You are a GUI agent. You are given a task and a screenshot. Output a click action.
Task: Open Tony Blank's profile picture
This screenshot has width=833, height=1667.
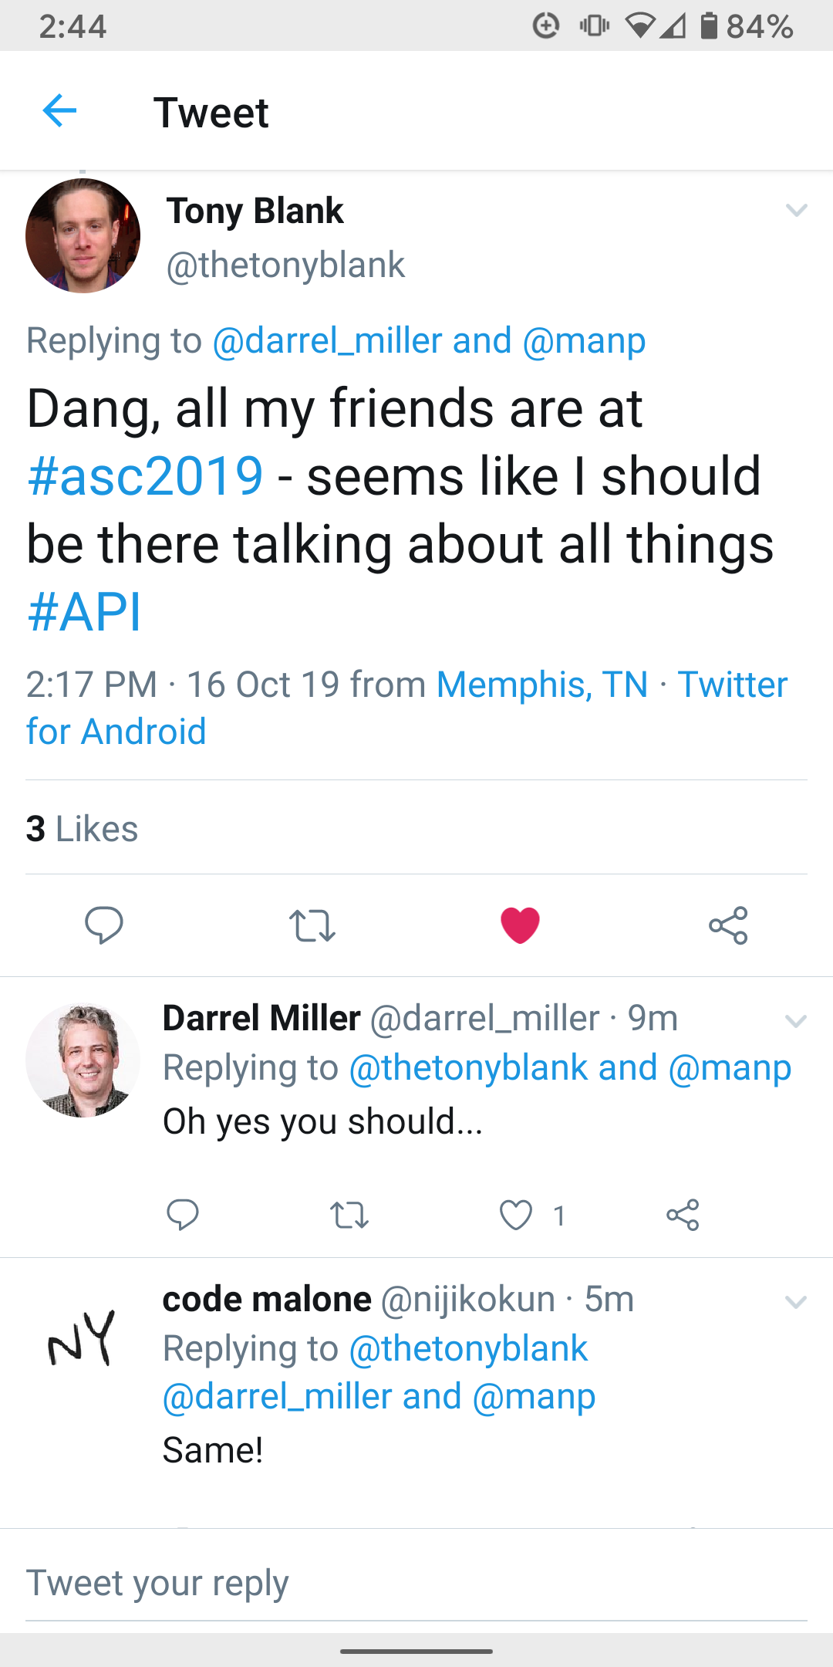tap(83, 235)
